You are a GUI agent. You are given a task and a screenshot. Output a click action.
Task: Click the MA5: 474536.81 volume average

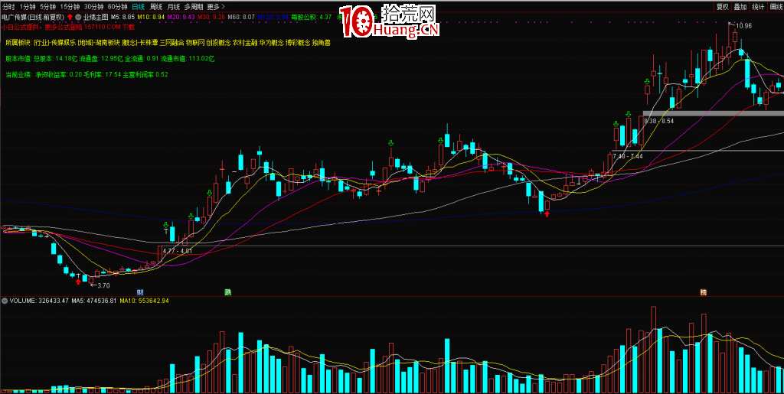tap(93, 301)
